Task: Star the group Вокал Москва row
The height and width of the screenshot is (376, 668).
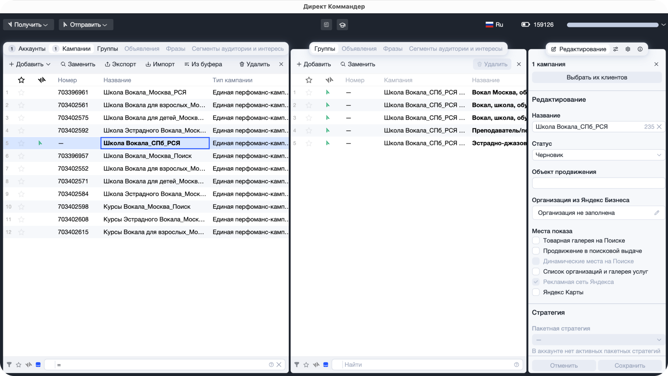Action: point(309,93)
